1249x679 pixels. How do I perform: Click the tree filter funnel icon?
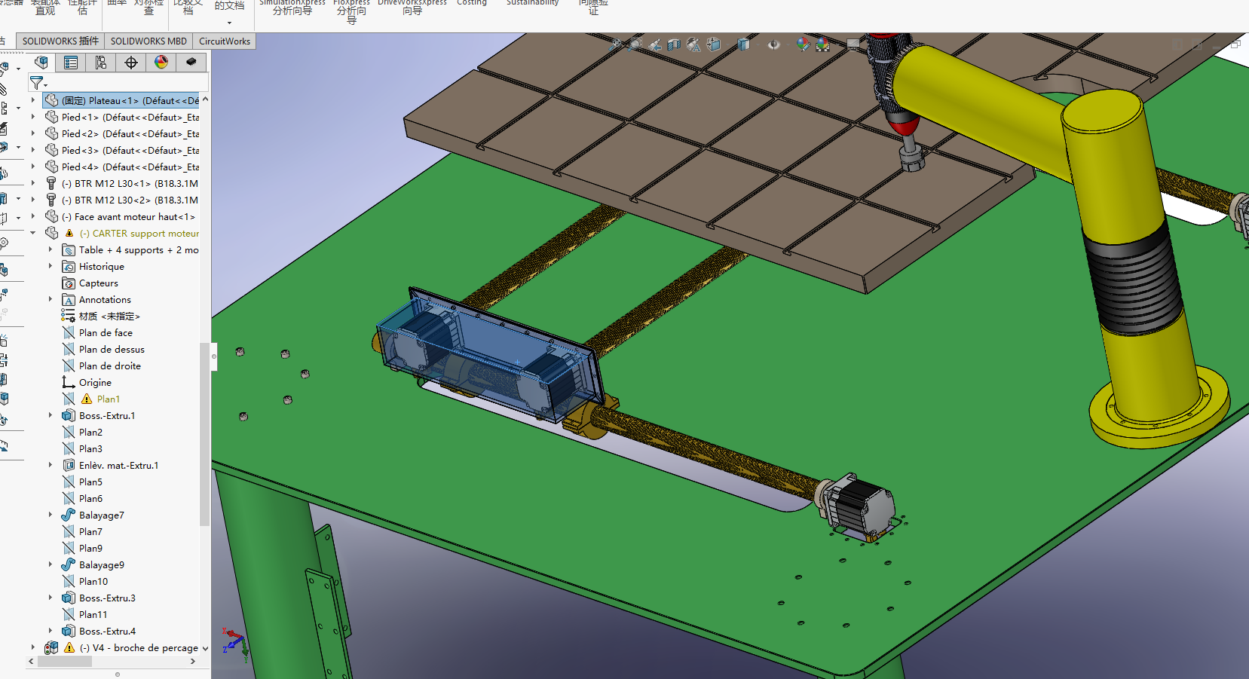coord(36,83)
